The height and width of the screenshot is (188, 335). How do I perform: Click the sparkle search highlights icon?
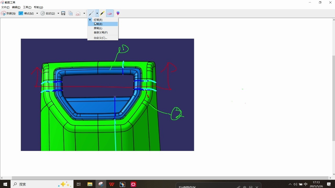(64, 184)
